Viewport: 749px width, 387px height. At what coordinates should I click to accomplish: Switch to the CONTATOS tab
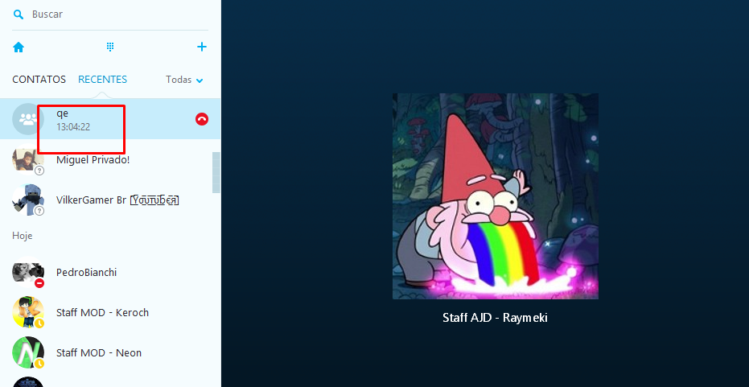(x=39, y=80)
